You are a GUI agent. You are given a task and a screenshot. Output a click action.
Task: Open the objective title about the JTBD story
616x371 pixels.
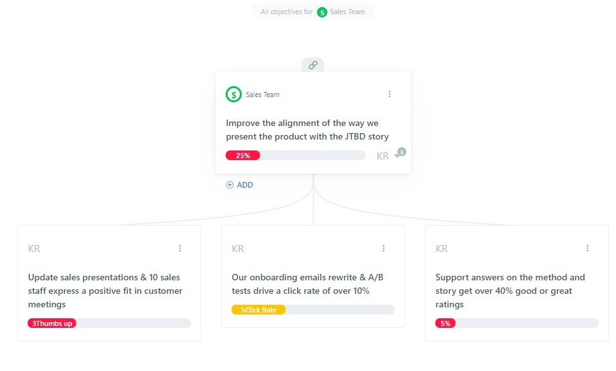pyautogui.click(x=307, y=130)
